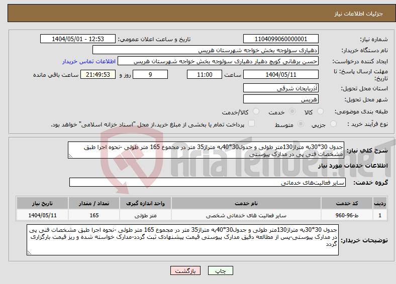Click the تاریخ نیاز column header
The image size is (396, 284).
pyautogui.click(x=42, y=203)
